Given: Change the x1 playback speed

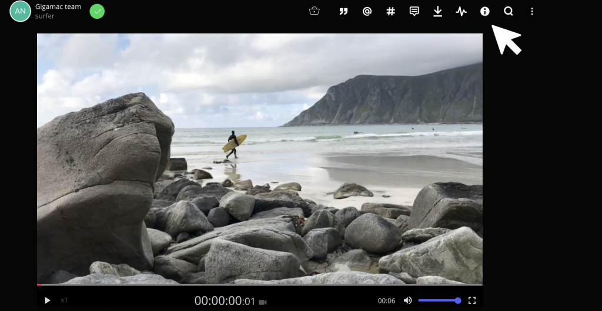Looking at the screenshot, I should tap(64, 300).
